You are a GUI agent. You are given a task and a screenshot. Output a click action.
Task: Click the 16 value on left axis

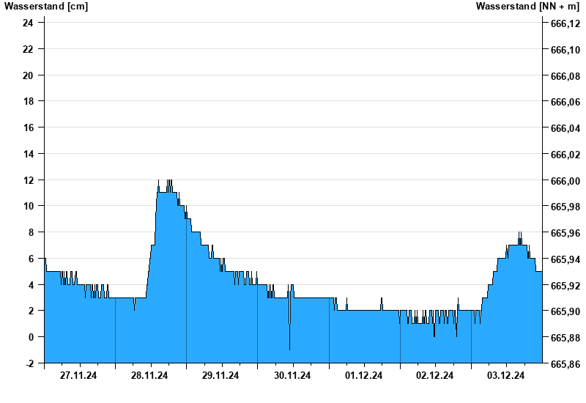28,127
